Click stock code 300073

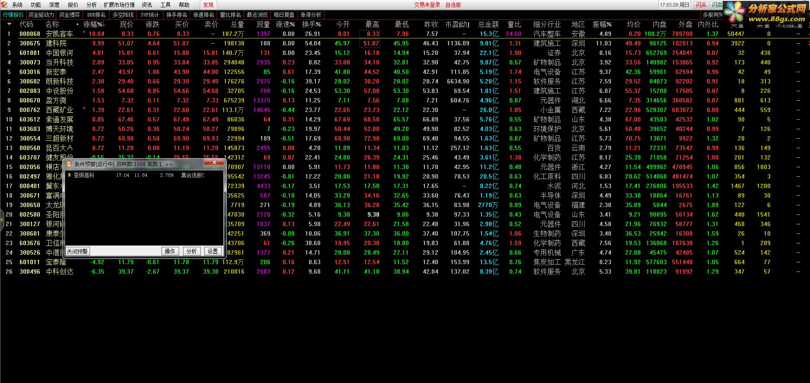30,62
